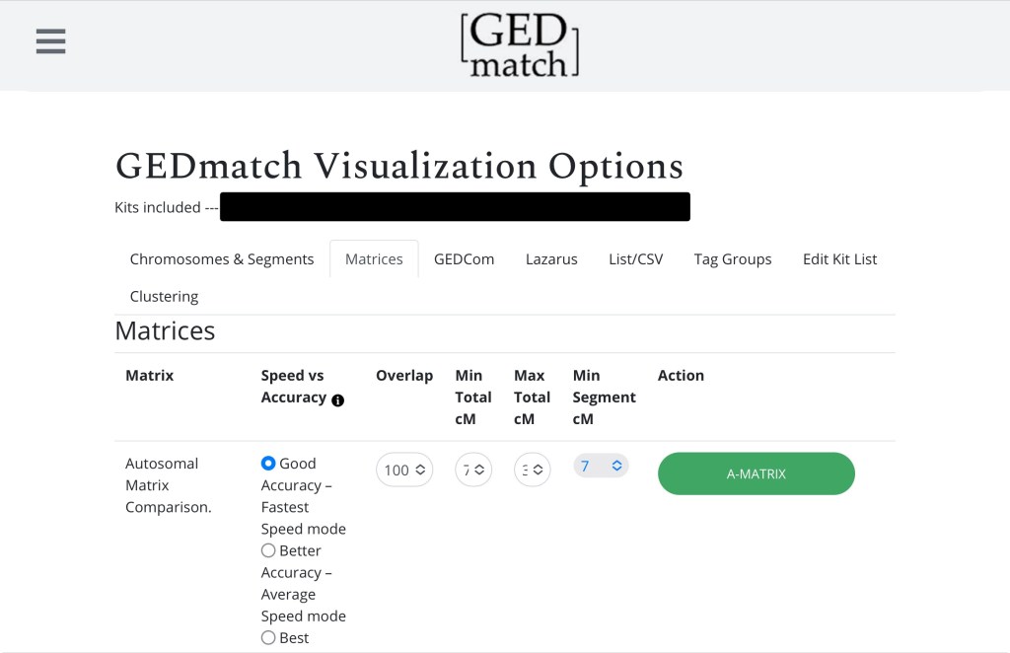The image size is (1010, 653).
Task: Open the Edit Kit List tab
Action: click(839, 259)
